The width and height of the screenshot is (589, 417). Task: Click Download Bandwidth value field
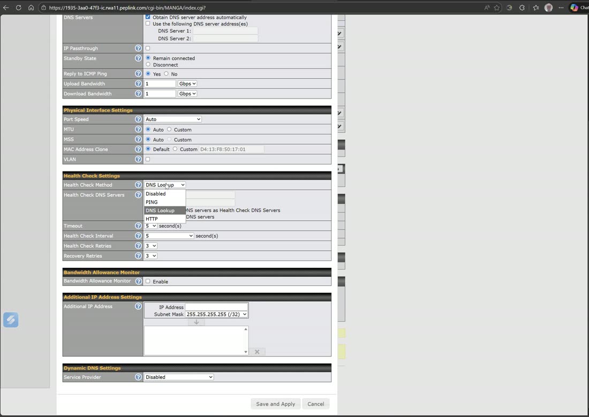tap(160, 94)
